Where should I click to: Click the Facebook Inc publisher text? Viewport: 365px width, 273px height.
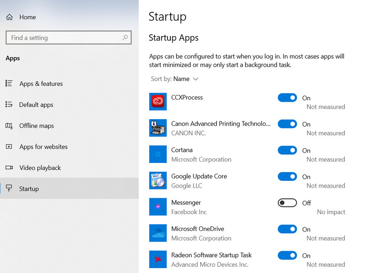point(189,212)
